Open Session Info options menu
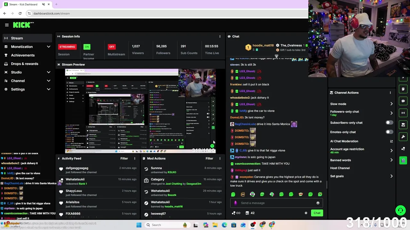Image resolution: width=410 pixels, height=230 pixels. click(220, 36)
